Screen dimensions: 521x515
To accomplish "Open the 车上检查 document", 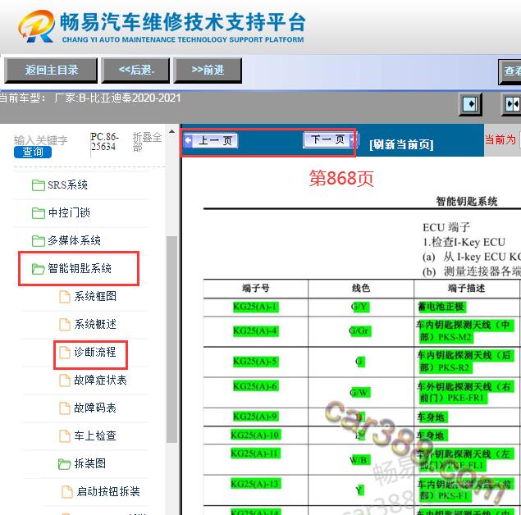I will (x=95, y=435).
